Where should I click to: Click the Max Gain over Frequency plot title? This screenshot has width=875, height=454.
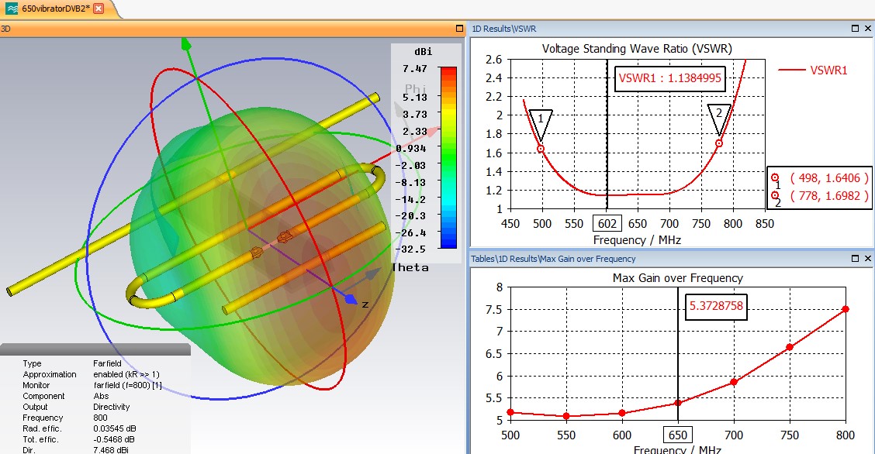point(677,278)
